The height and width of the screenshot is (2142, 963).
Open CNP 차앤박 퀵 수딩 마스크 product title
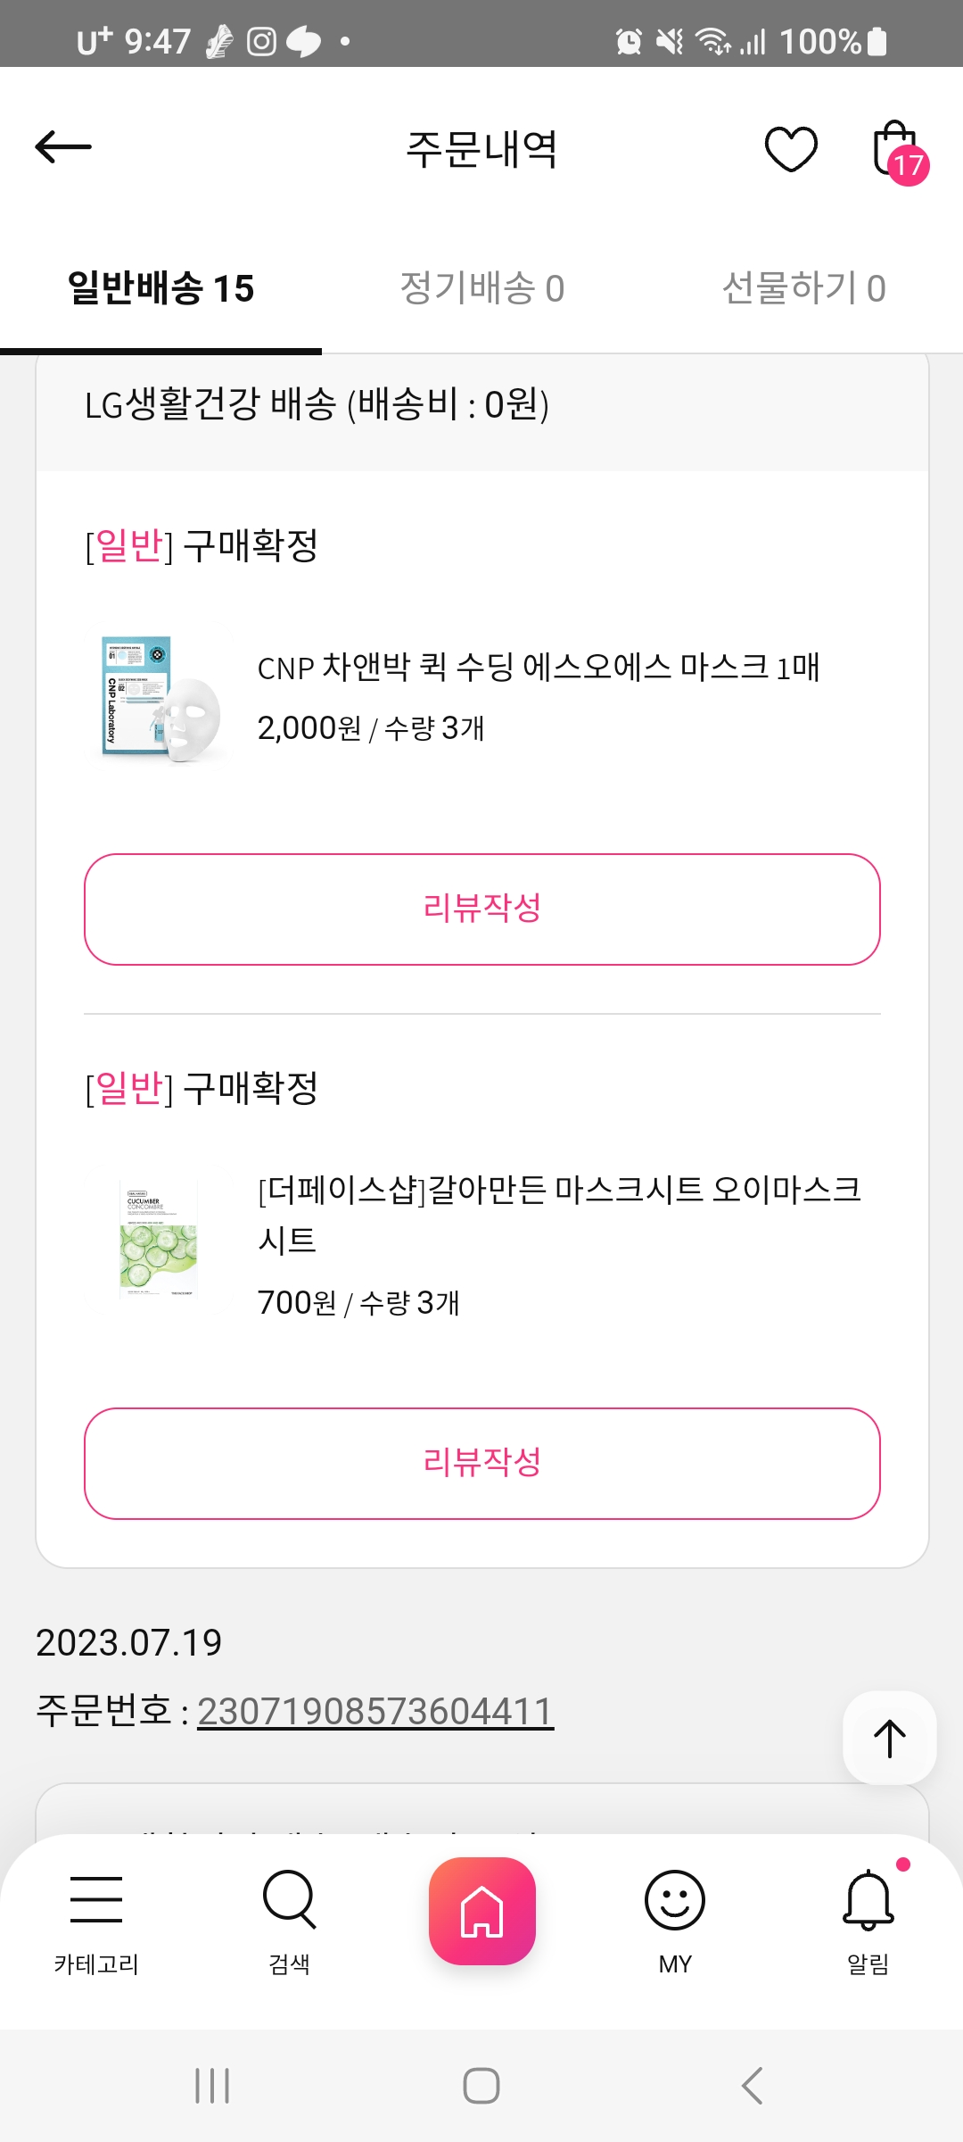tap(538, 668)
